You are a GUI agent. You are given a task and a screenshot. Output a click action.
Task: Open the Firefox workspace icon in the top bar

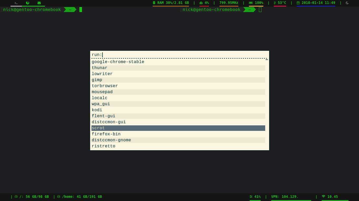(x=28, y=3)
